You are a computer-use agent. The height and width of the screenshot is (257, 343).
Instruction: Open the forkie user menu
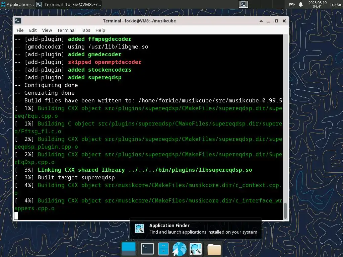[x=336, y=4]
